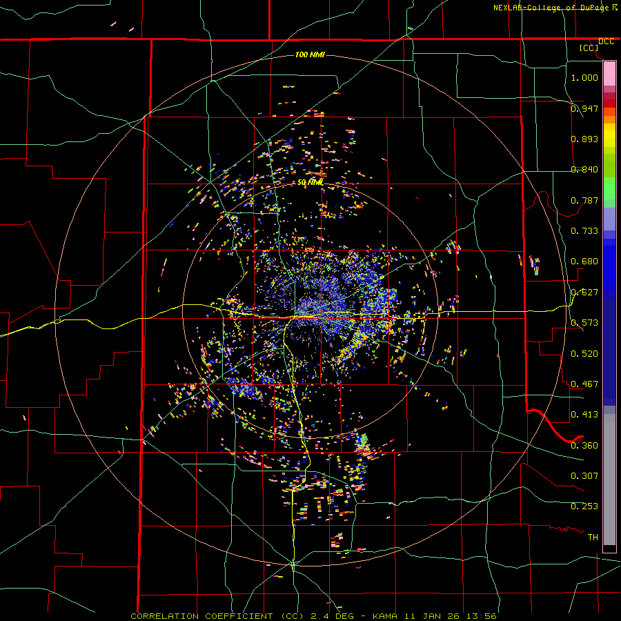Click the pink segment of the color bar
This screenshot has height=621, width=621.
609,74
